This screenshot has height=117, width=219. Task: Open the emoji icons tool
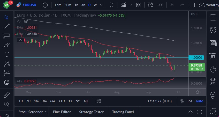7,82
